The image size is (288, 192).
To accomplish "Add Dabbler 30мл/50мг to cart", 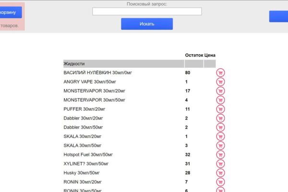I will click(220, 127).
